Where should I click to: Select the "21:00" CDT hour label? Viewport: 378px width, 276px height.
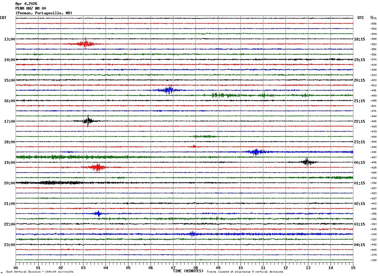(10, 204)
